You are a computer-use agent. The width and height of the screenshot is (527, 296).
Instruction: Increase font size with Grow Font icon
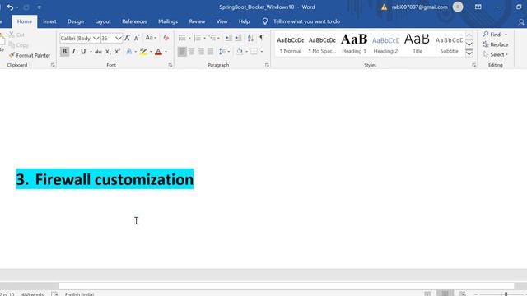(x=128, y=39)
